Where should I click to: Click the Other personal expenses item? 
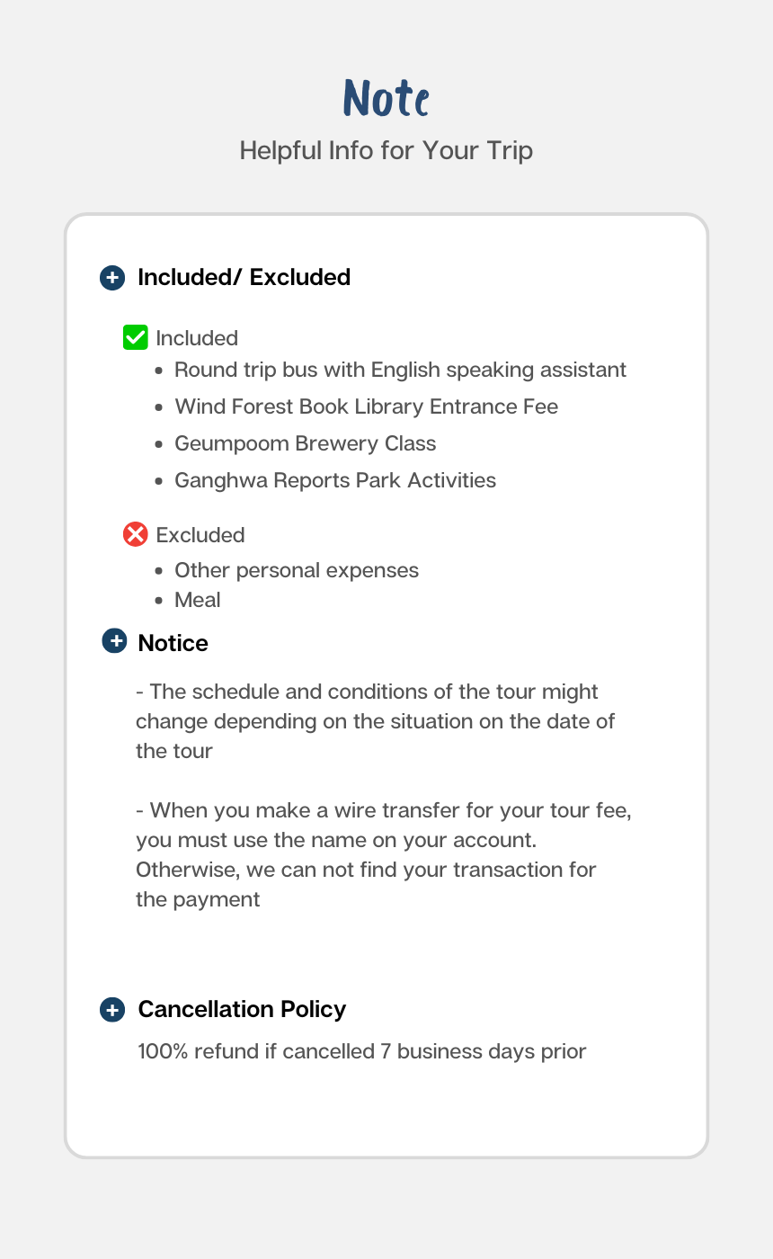tap(297, 570)
